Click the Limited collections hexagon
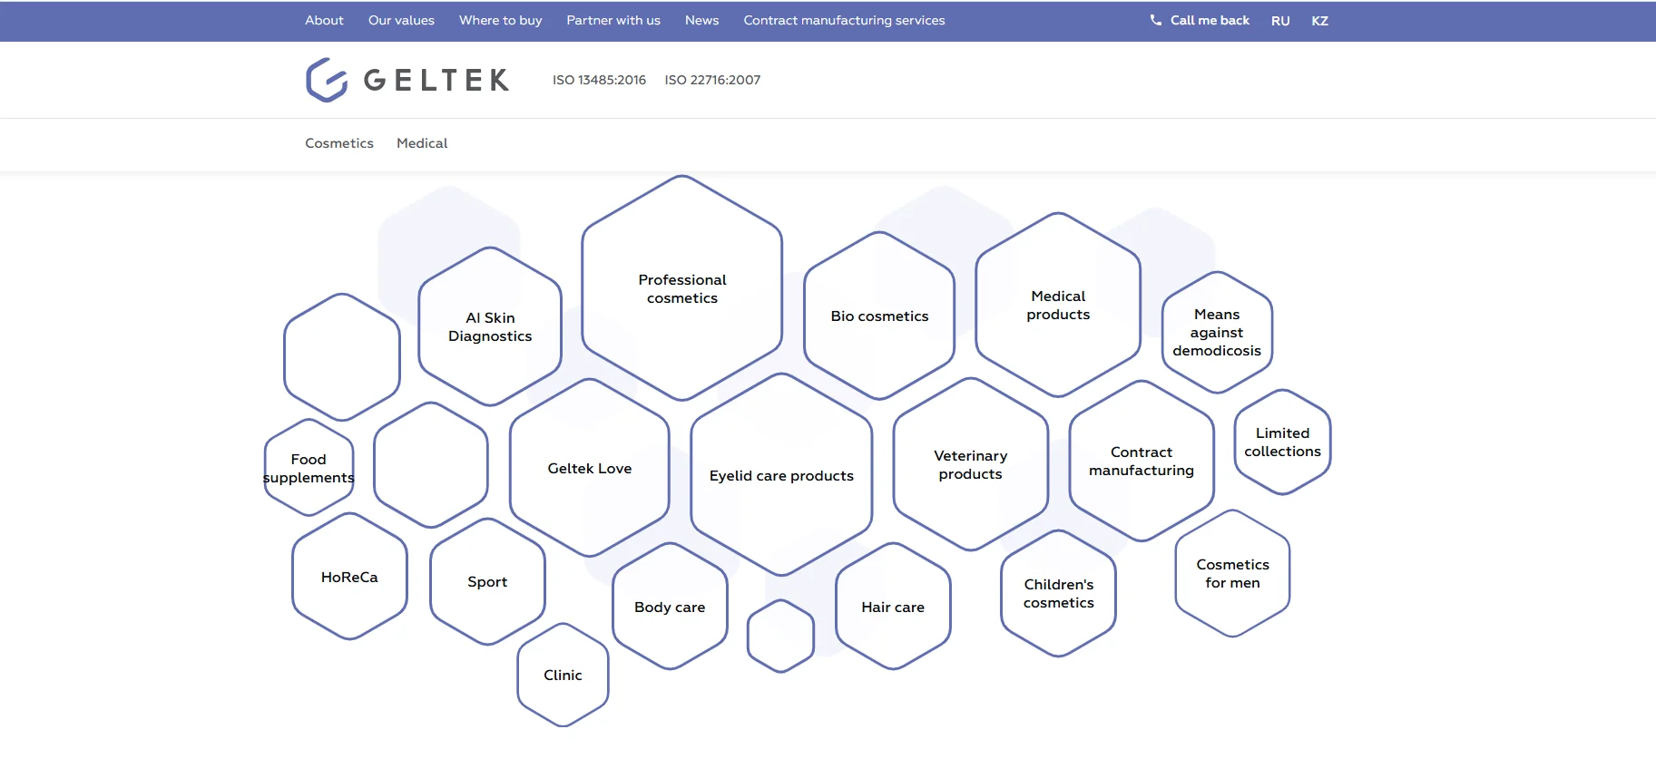1656x768 pixels. click(x=1282, y=442)
